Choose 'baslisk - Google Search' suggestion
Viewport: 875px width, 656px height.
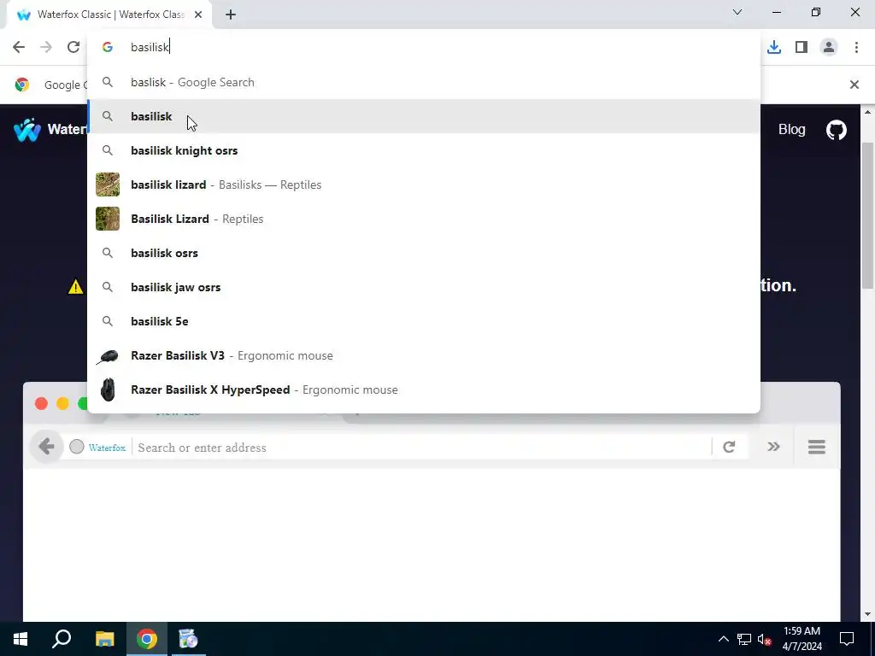424,82
